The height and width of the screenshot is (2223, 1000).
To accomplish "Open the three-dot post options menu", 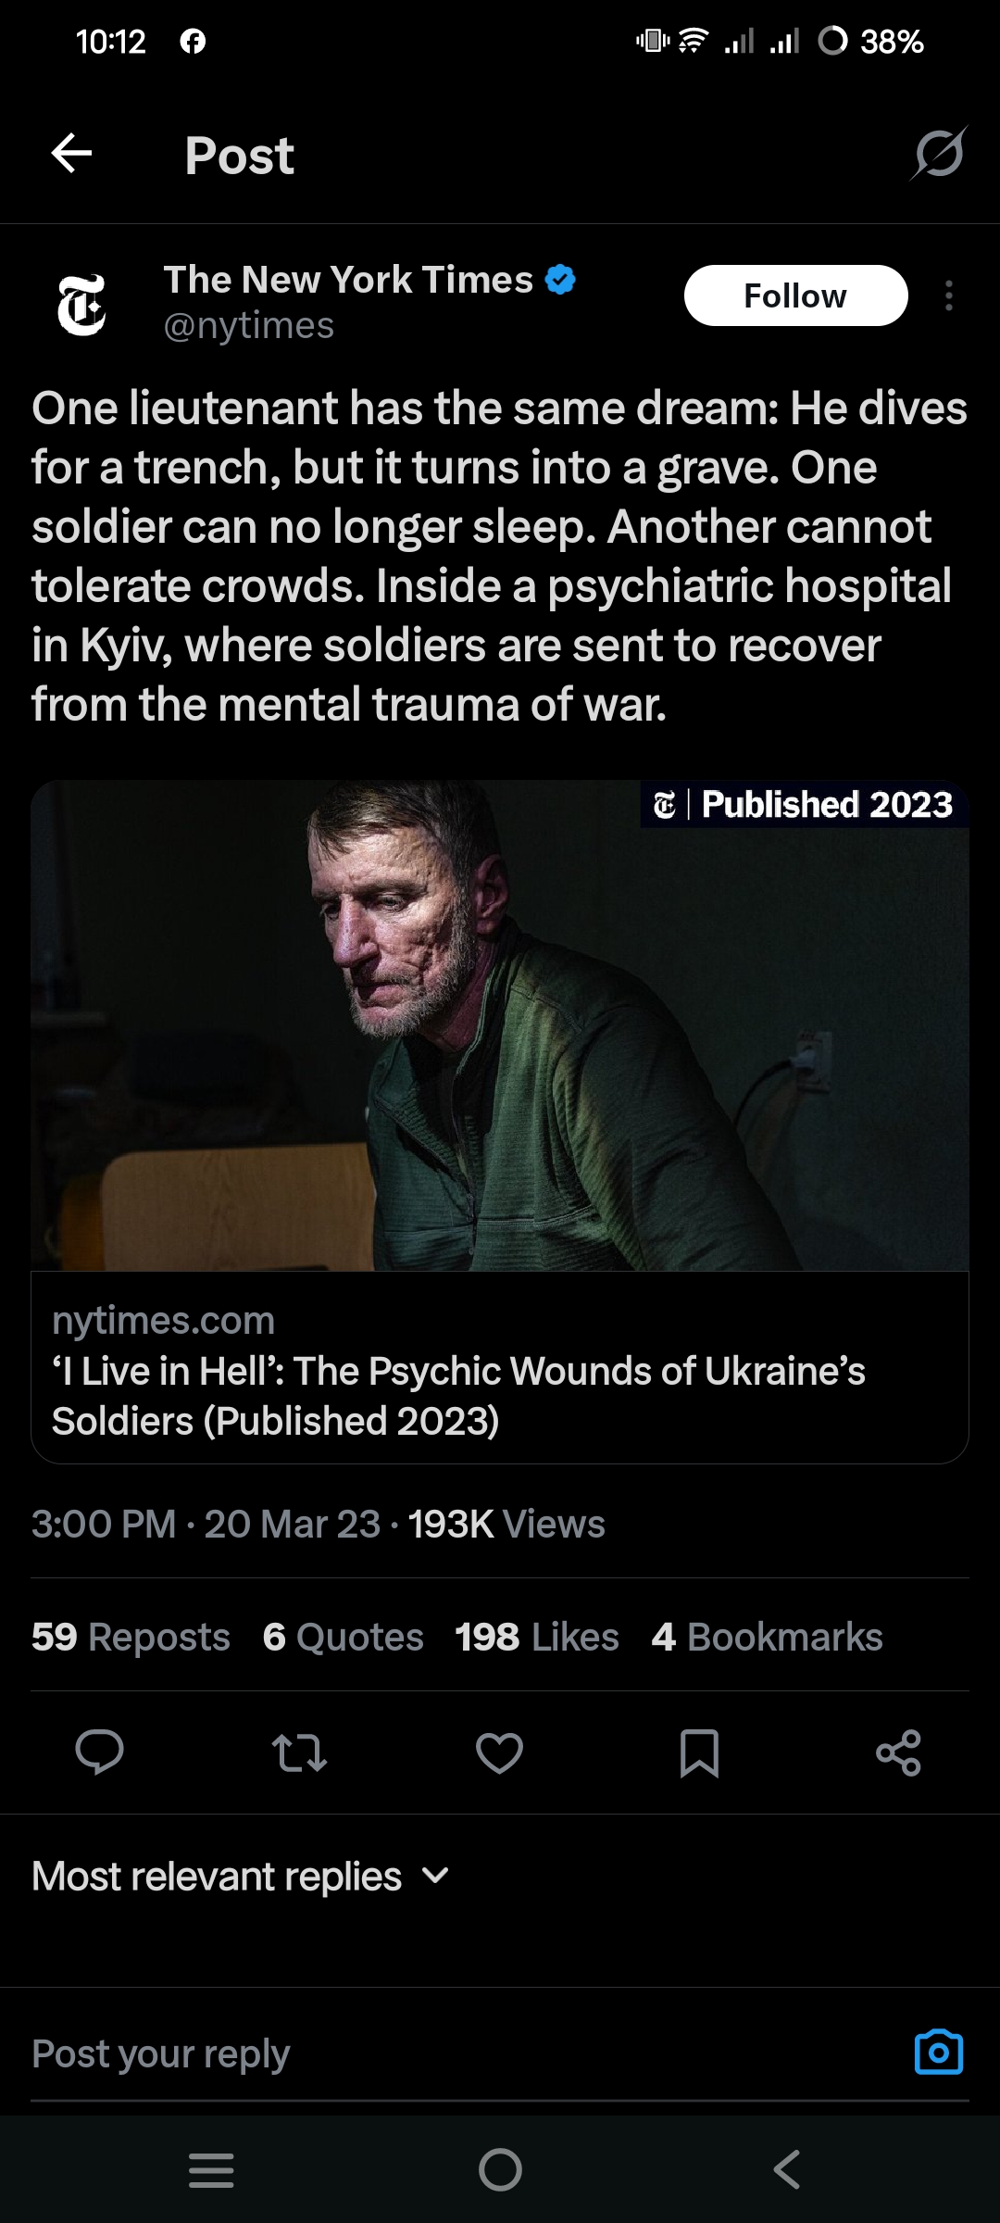I will pos(948,295).
